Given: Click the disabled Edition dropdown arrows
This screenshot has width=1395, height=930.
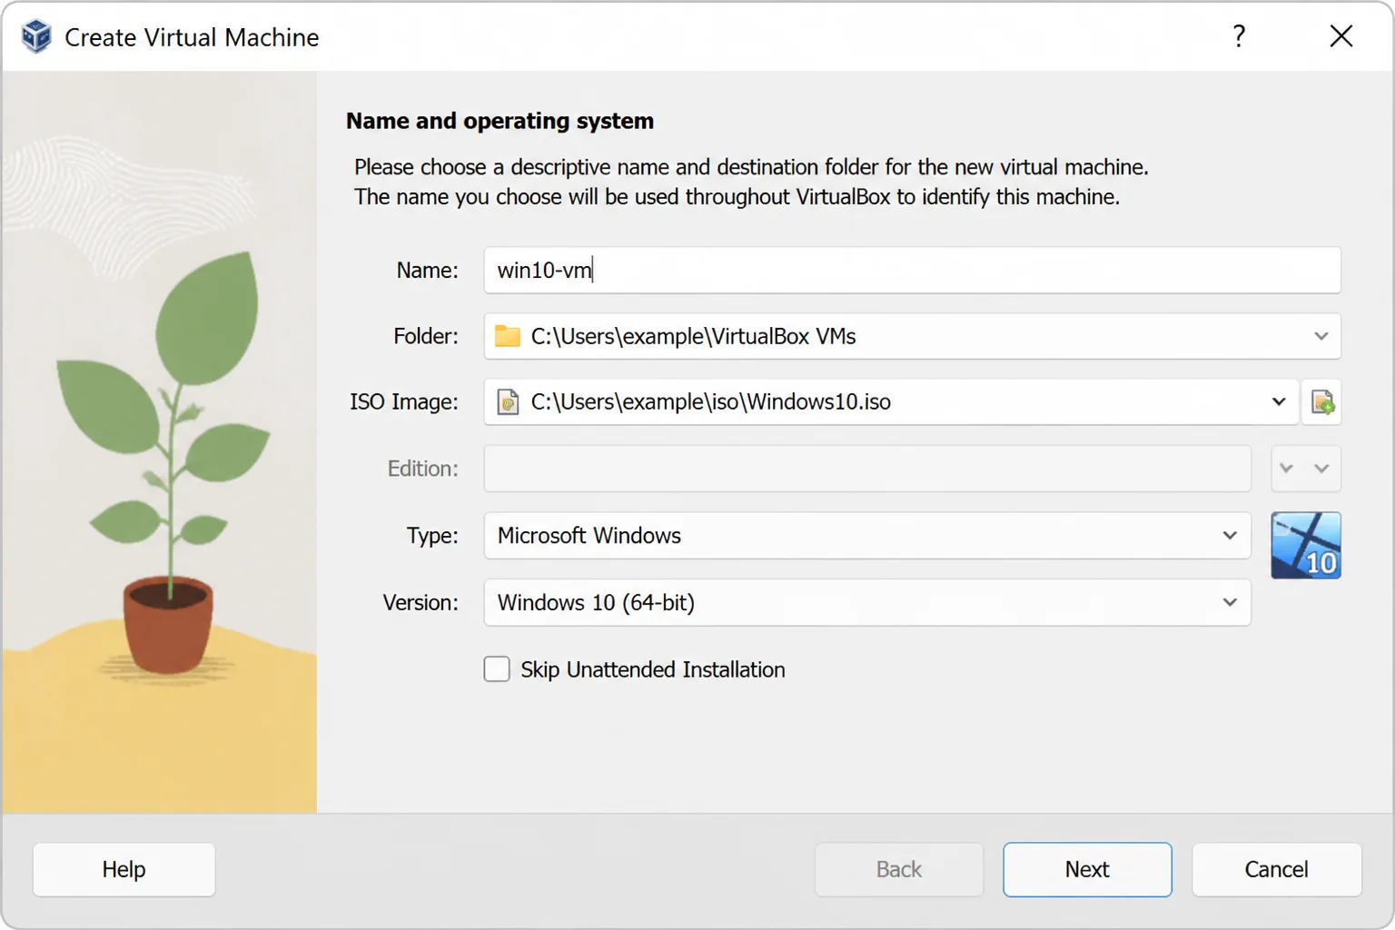Looking at the screenshot, I should [x=1306, y=469].
